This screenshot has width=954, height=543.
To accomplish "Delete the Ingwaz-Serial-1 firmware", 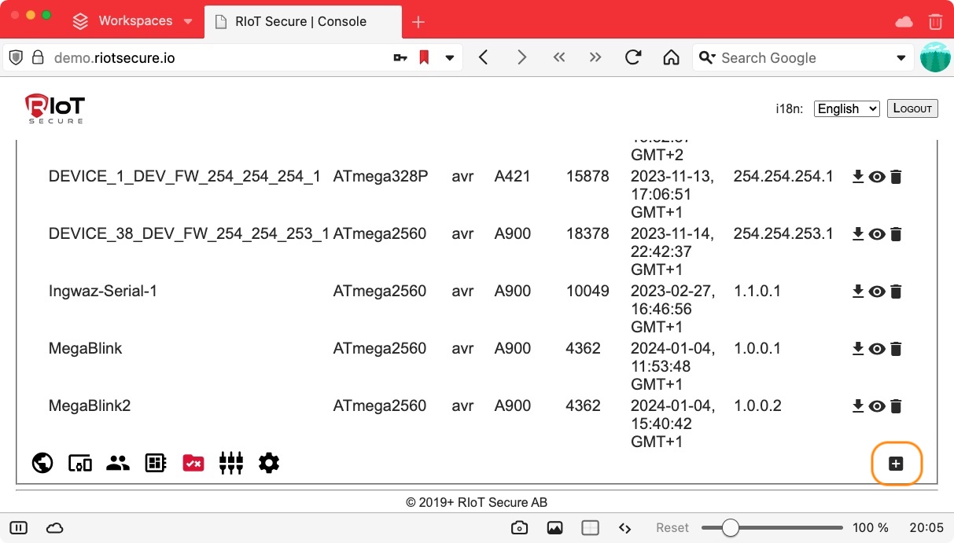I will pyautogui.click(x=896, y=292).
